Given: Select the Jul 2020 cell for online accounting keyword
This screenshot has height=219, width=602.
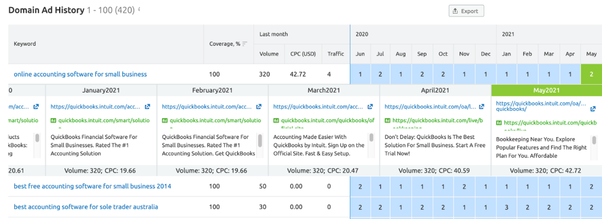Looking at the screenshot, I should point(380,74).
